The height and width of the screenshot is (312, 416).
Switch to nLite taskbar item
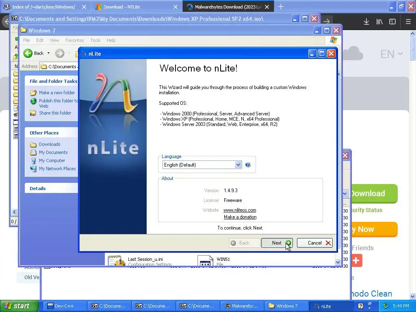click(x=331, y=306)
